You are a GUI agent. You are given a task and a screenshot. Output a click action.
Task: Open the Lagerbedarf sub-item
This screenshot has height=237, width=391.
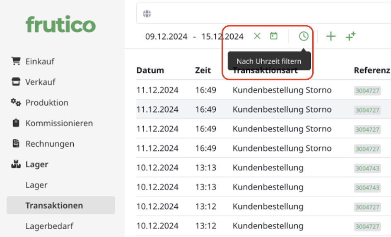click(49, 226)
